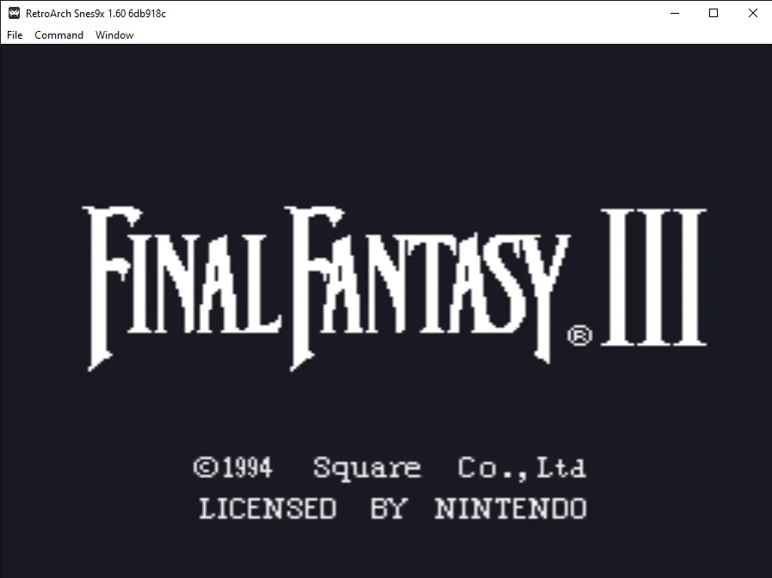Click the "LICENSED BY NINTENDO" text
Image resolution: width=772 pixels, height=578 pixels.
[393, 508]
